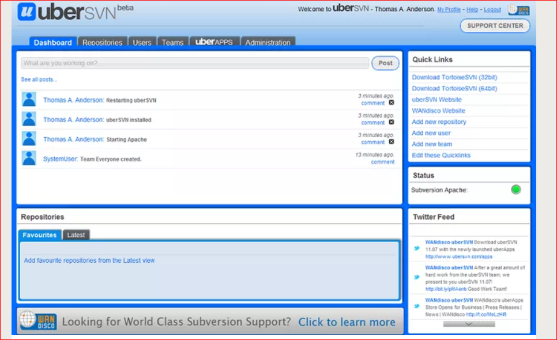Open avatar for 'uberSVN installed' post
Viewport: 557px width, 340px height.
coord(29,119)
